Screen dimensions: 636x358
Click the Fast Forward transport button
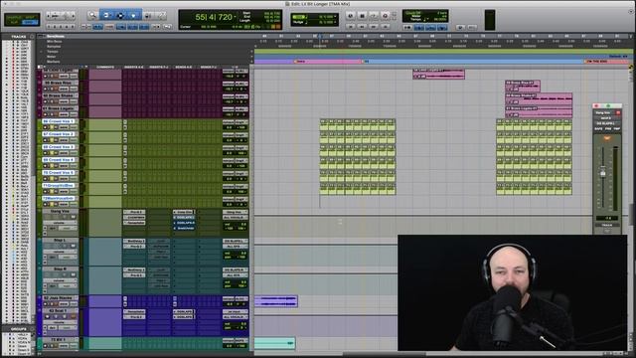(374, 27)
